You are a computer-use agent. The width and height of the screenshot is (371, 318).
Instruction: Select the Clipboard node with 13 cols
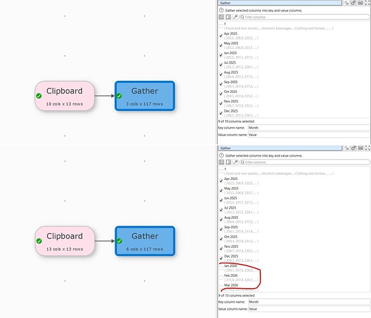65,241
